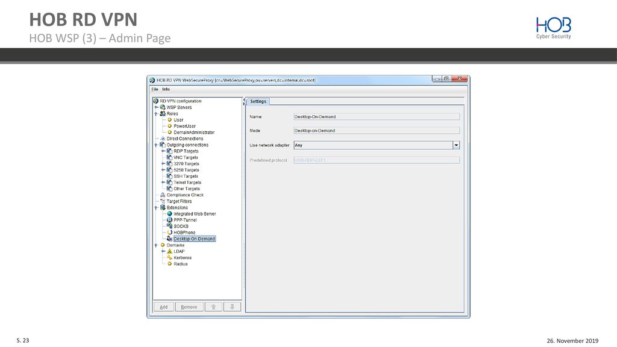Click the Domains node icon
The height and width of the screenshot is (347, 617).
tap(163, 245)
